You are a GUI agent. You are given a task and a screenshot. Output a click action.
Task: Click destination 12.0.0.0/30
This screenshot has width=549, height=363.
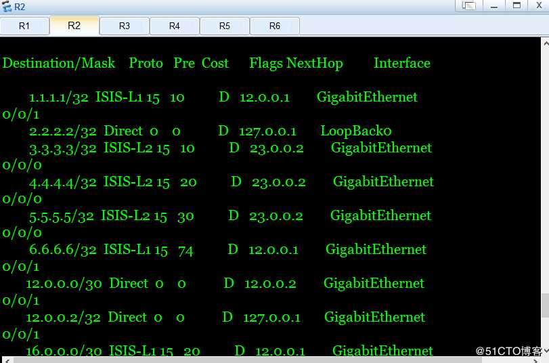click(x=64, y=284)
